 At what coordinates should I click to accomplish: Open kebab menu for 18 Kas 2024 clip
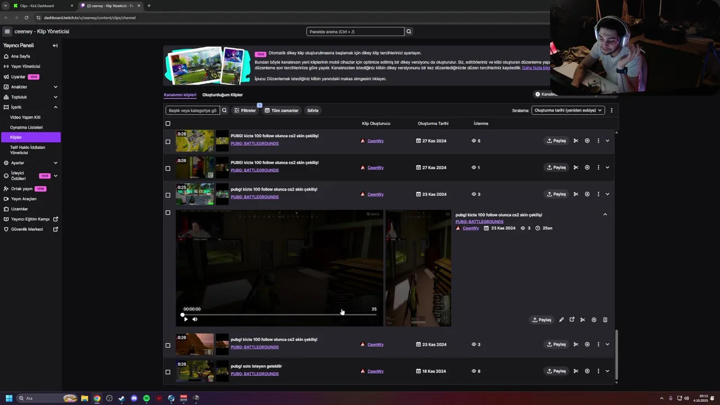598,371
